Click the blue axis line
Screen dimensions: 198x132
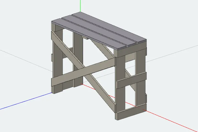click(26, 101)
